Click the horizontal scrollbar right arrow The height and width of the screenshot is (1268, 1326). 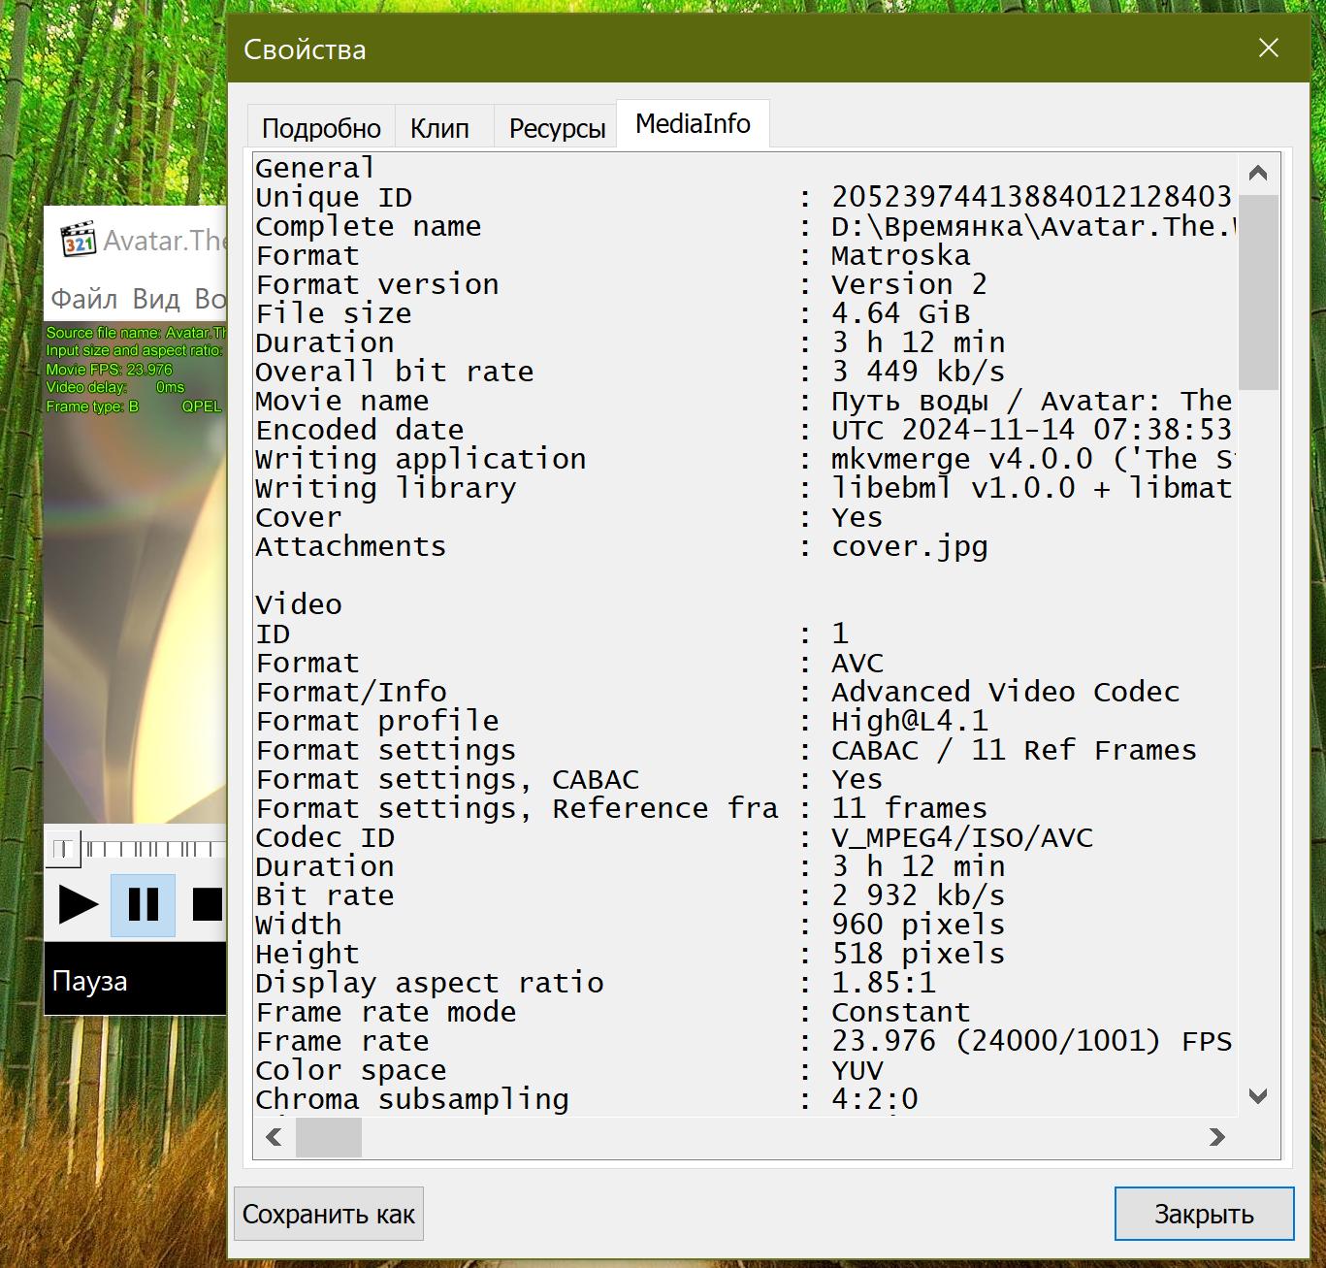1217,1137
